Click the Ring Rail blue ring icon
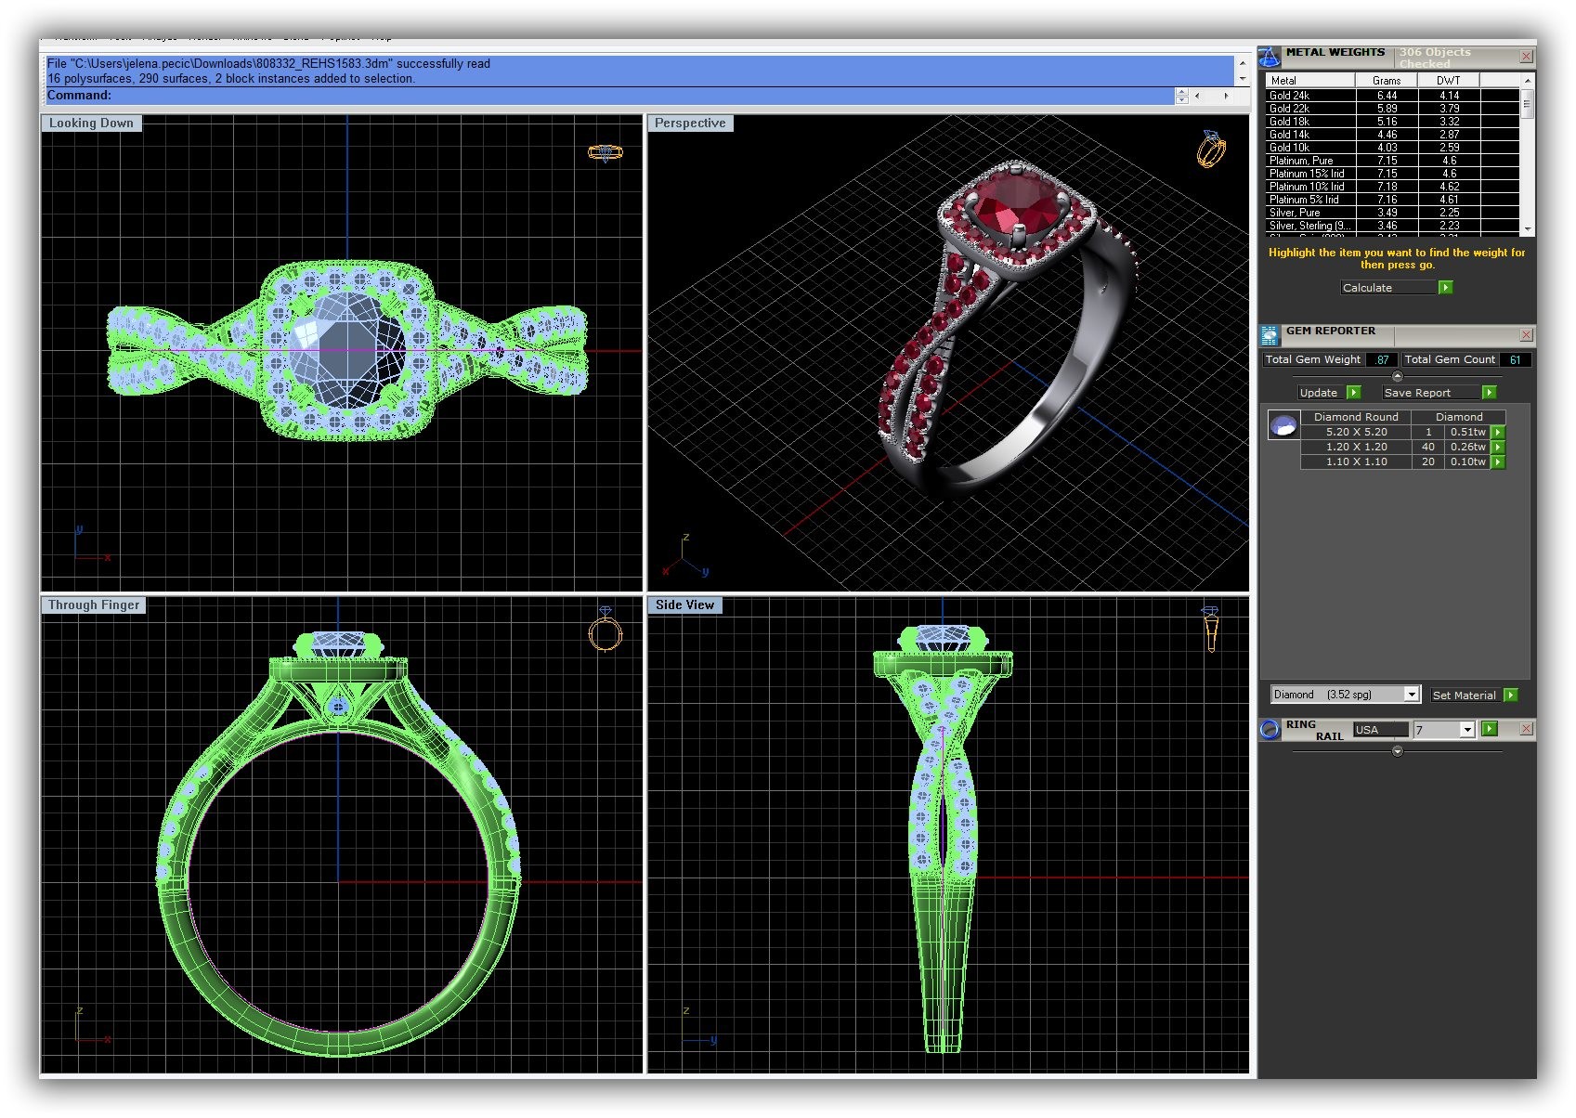Screen dimensions: 1576x1118 pyautogui.click(x=1270, y=730)
